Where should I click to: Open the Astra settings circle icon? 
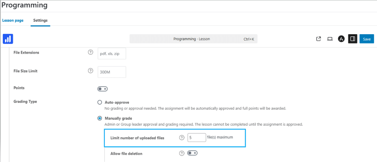(x=341, y=39)
